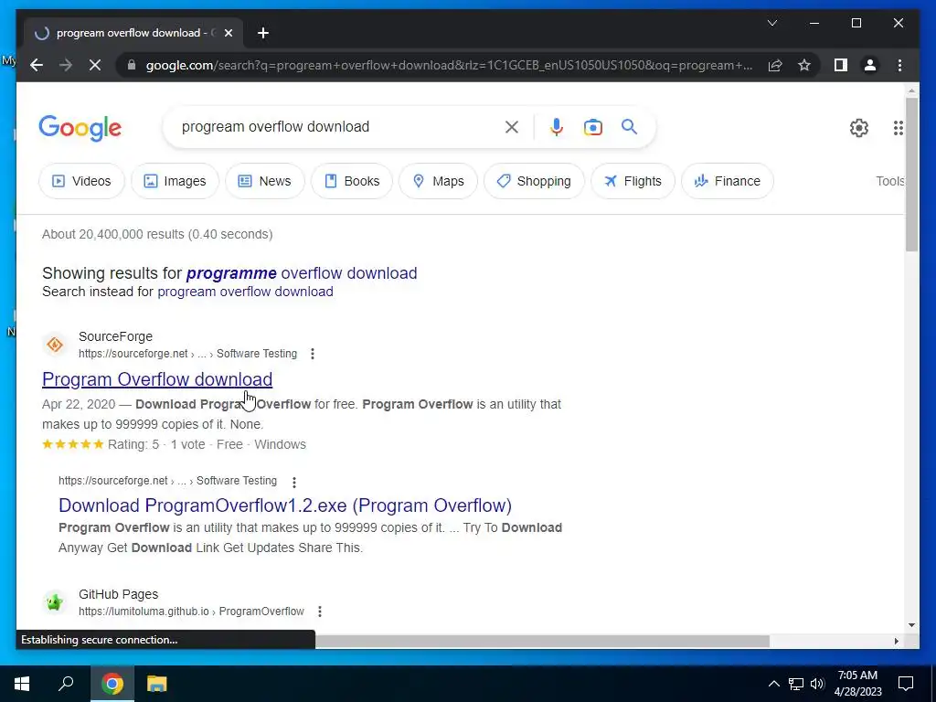Open the Program Overflow download result
The height and width of the screenshot is (702, 936).
point(157,379)
